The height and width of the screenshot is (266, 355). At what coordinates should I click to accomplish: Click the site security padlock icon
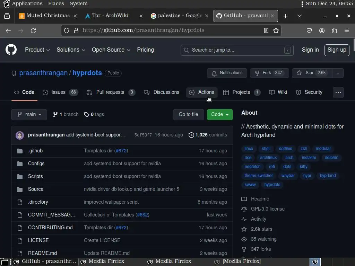click(x=76, y=30)
